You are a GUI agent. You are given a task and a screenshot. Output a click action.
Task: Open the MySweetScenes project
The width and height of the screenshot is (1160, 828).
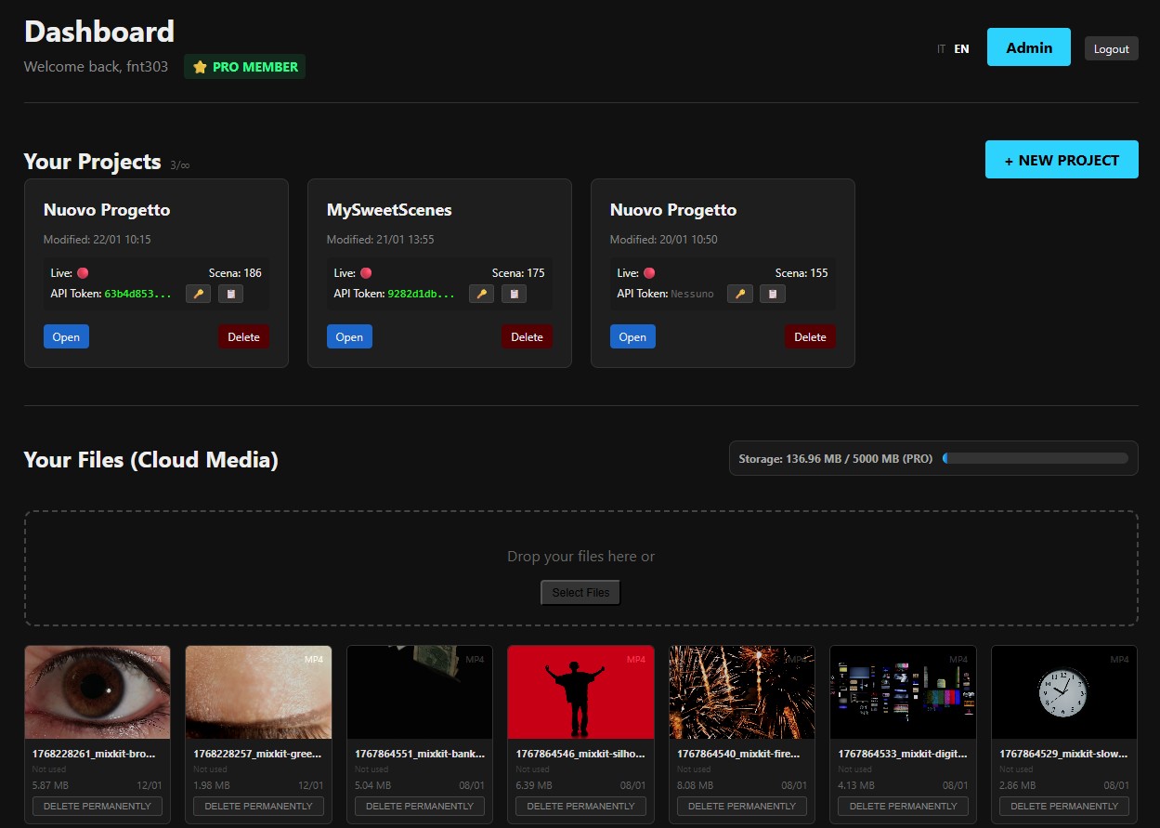click(x=349, y=336)
